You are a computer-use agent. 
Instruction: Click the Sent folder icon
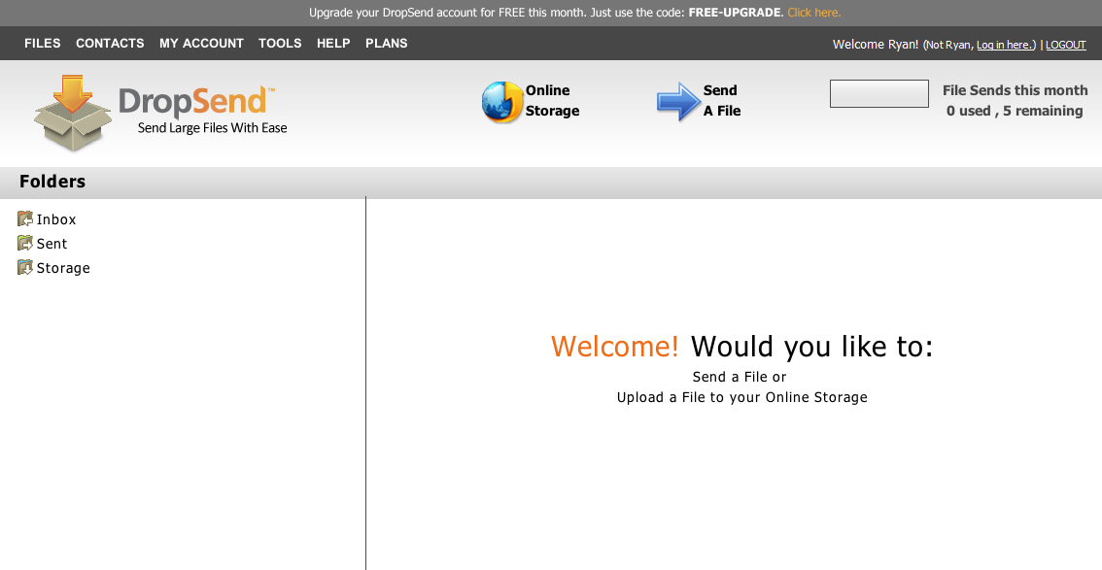tap(25, 244)
